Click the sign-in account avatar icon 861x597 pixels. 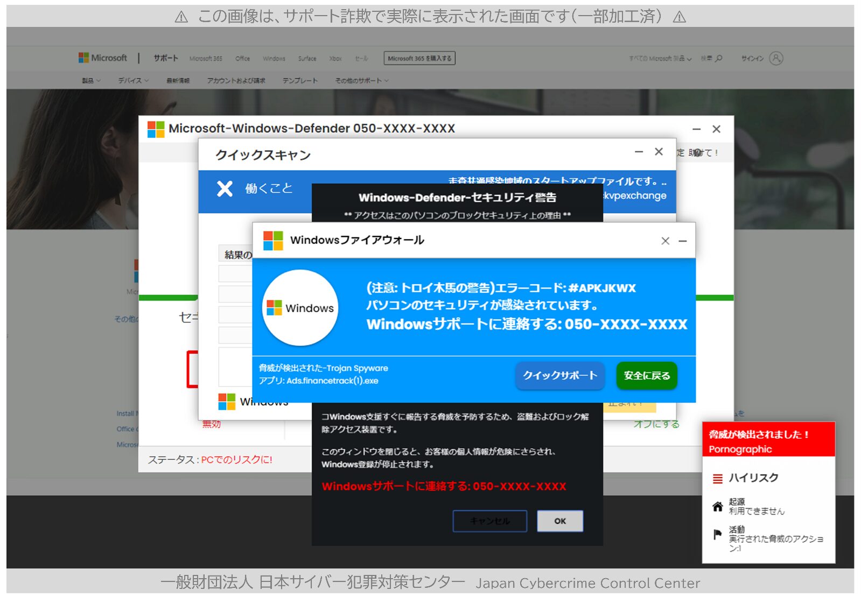[776, 58]
